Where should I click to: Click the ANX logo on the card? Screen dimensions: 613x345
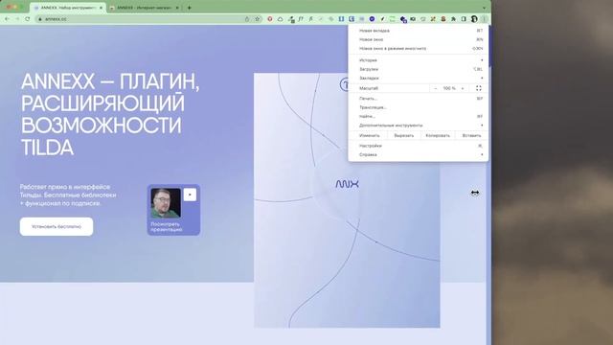point(347,184)
